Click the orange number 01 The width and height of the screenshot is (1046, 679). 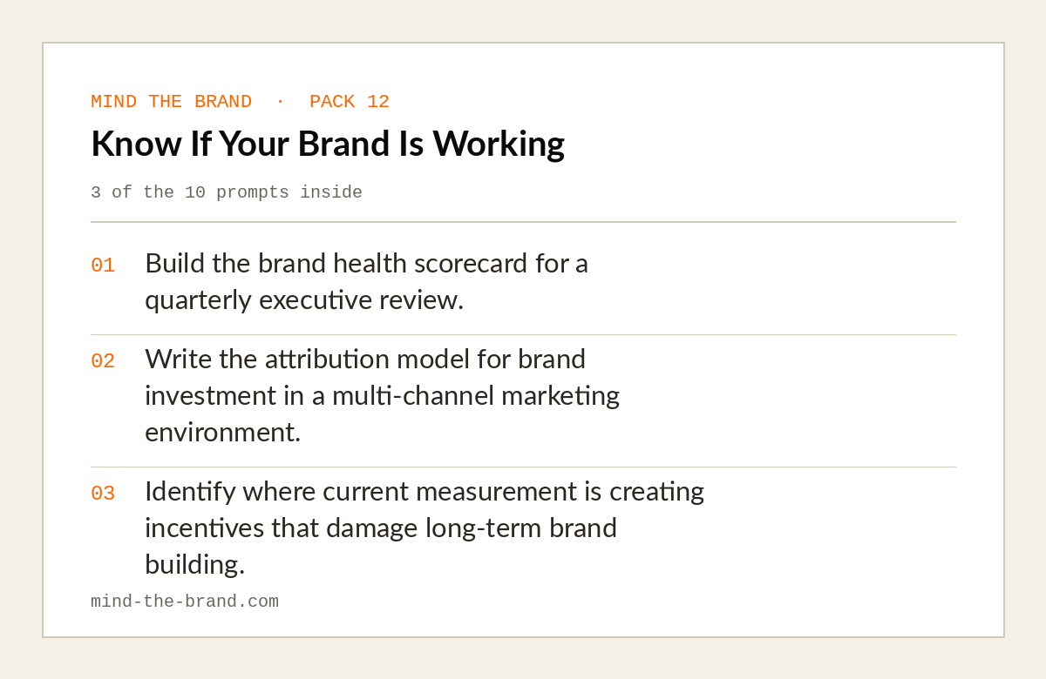click(103, 266)
